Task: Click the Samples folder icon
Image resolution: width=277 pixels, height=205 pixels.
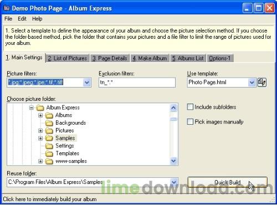Action: pos(49,138)
